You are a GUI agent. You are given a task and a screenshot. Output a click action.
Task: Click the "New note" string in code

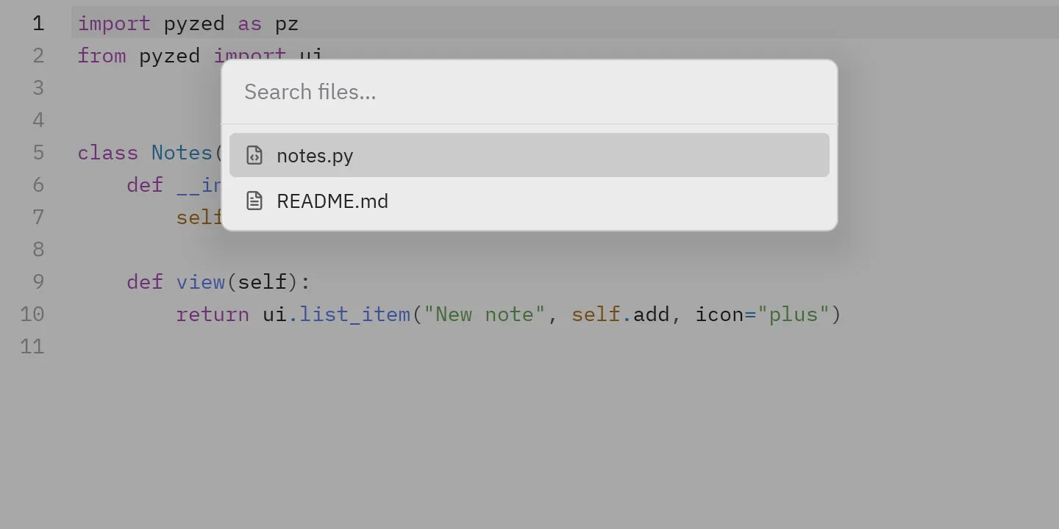point(485,314)
